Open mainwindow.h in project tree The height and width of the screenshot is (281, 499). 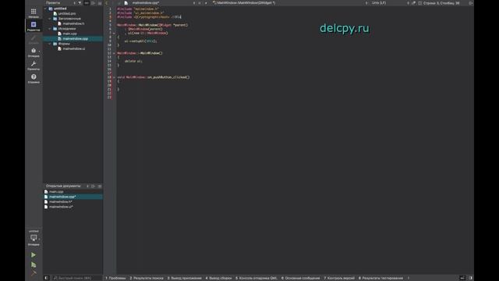(x=73, y=23)
